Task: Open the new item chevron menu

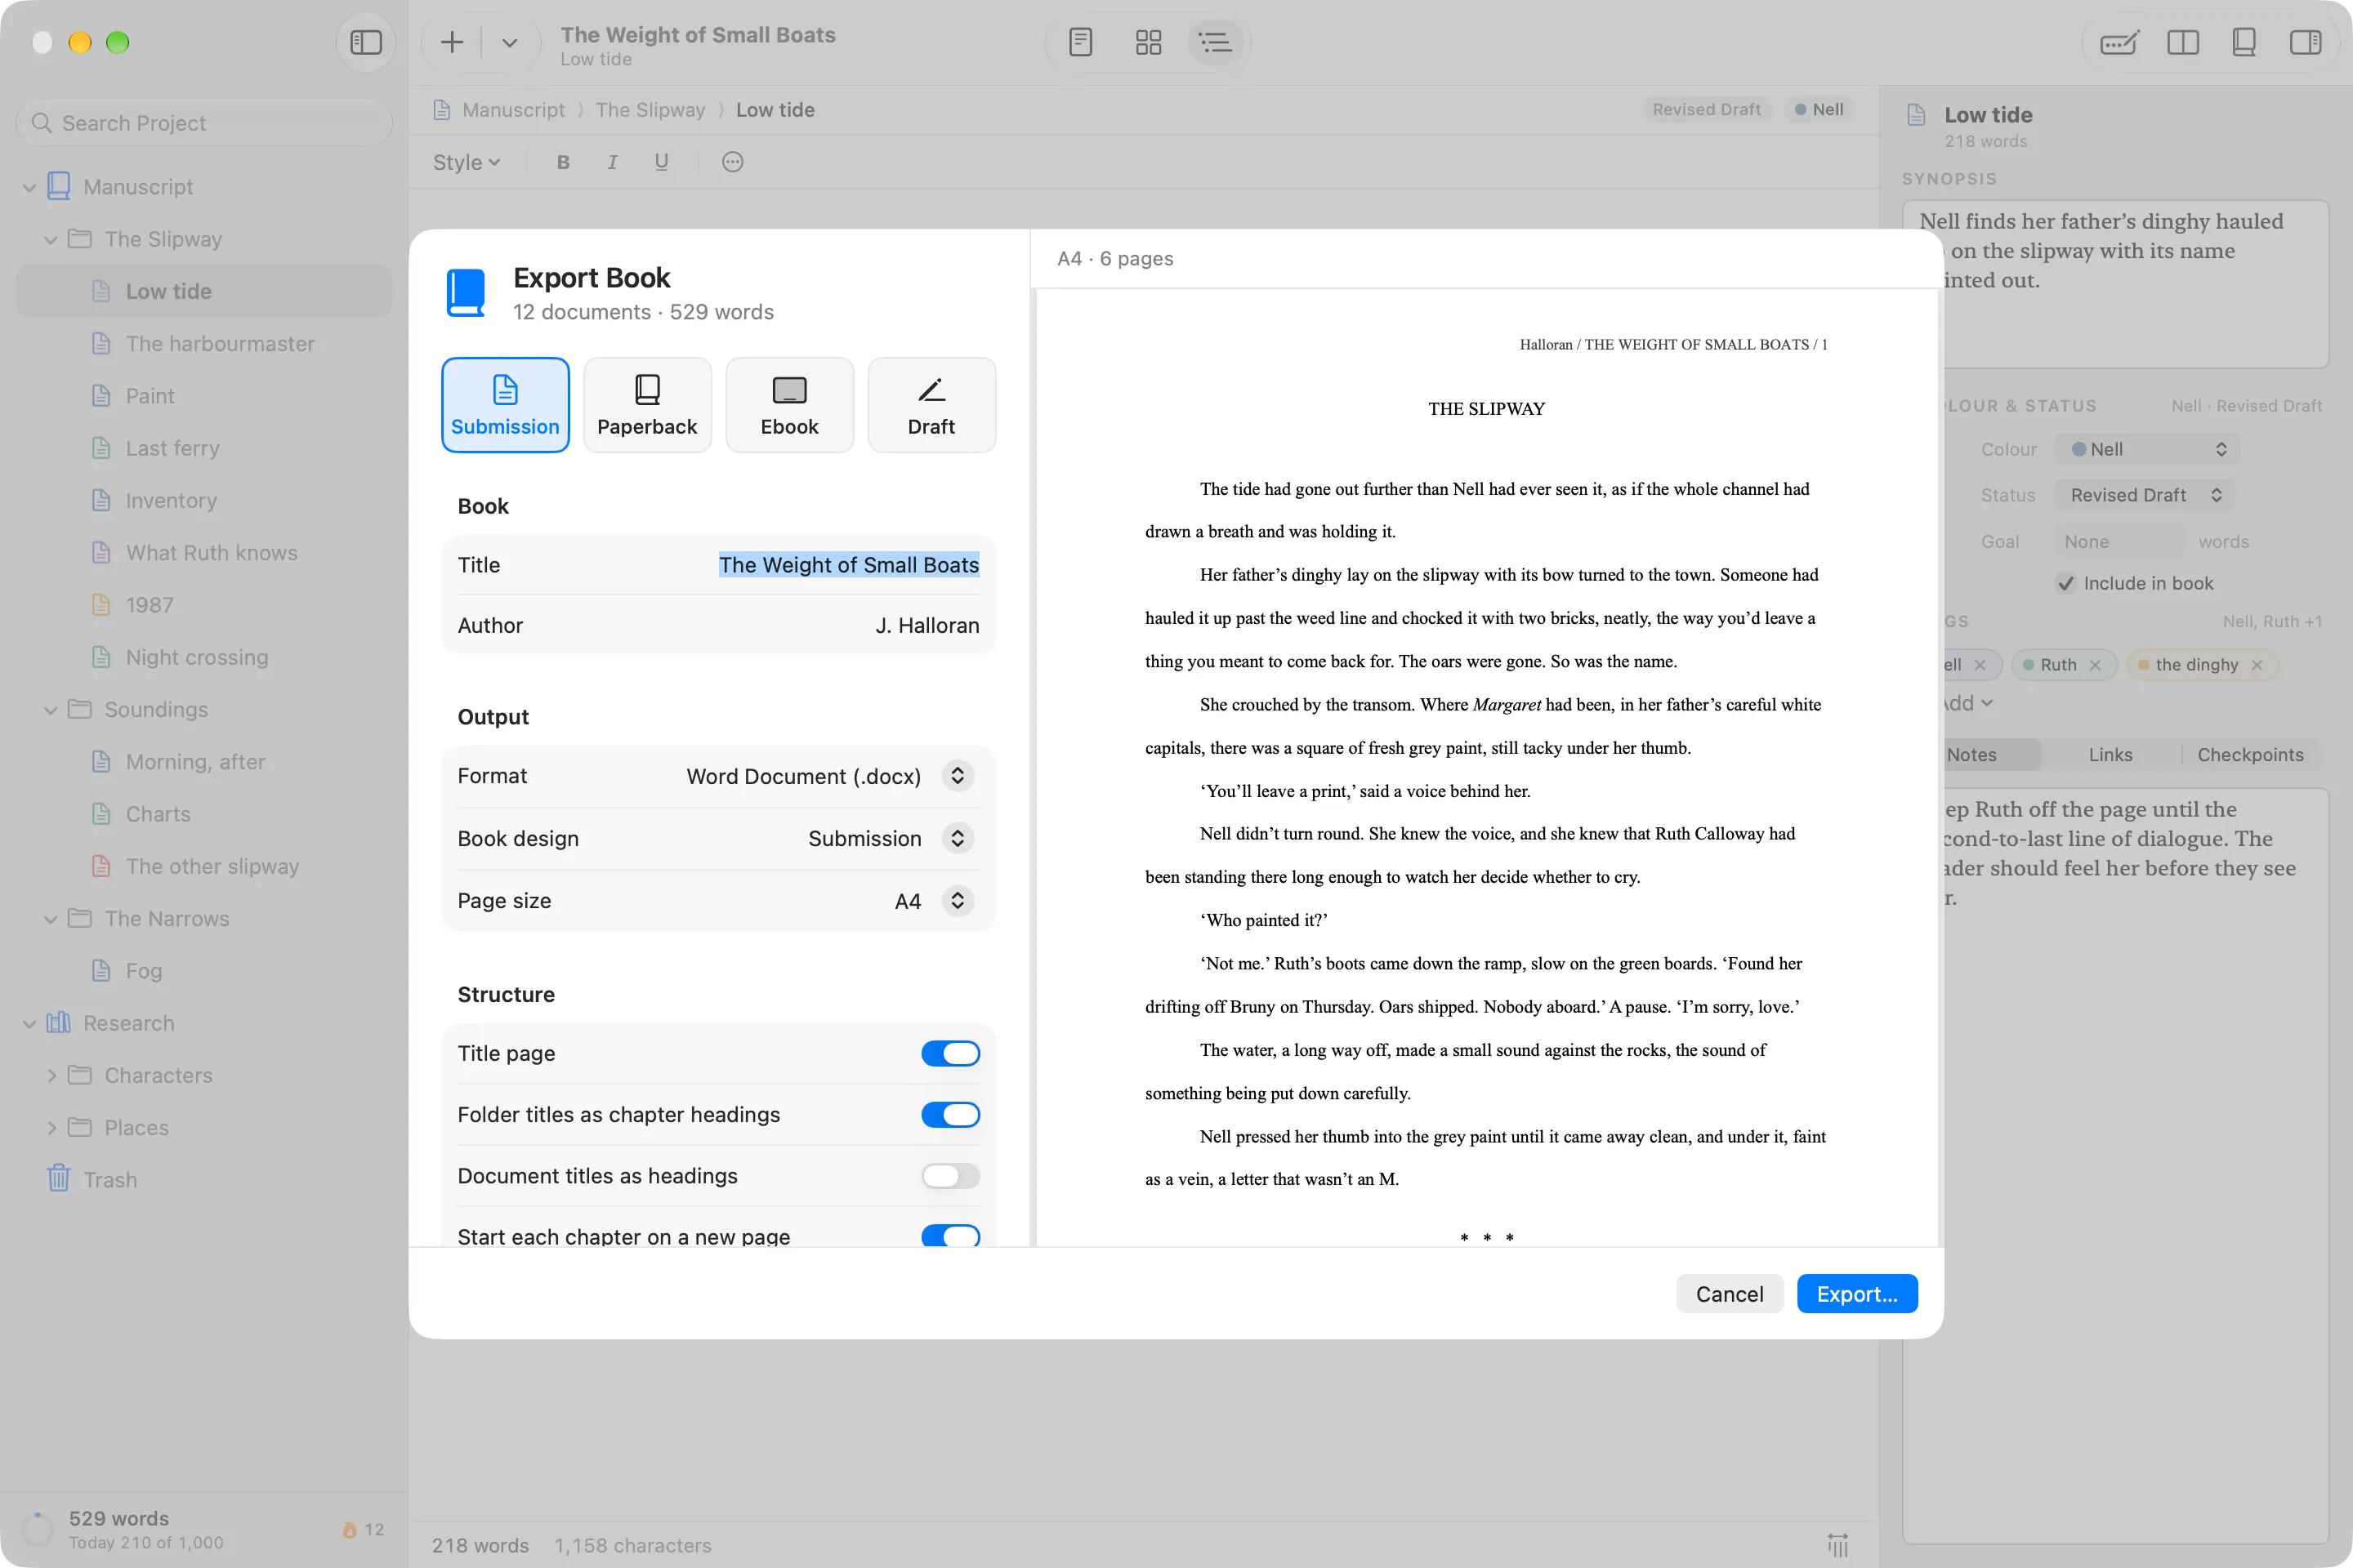Action: pyautogui.click(x=509, y=42)
